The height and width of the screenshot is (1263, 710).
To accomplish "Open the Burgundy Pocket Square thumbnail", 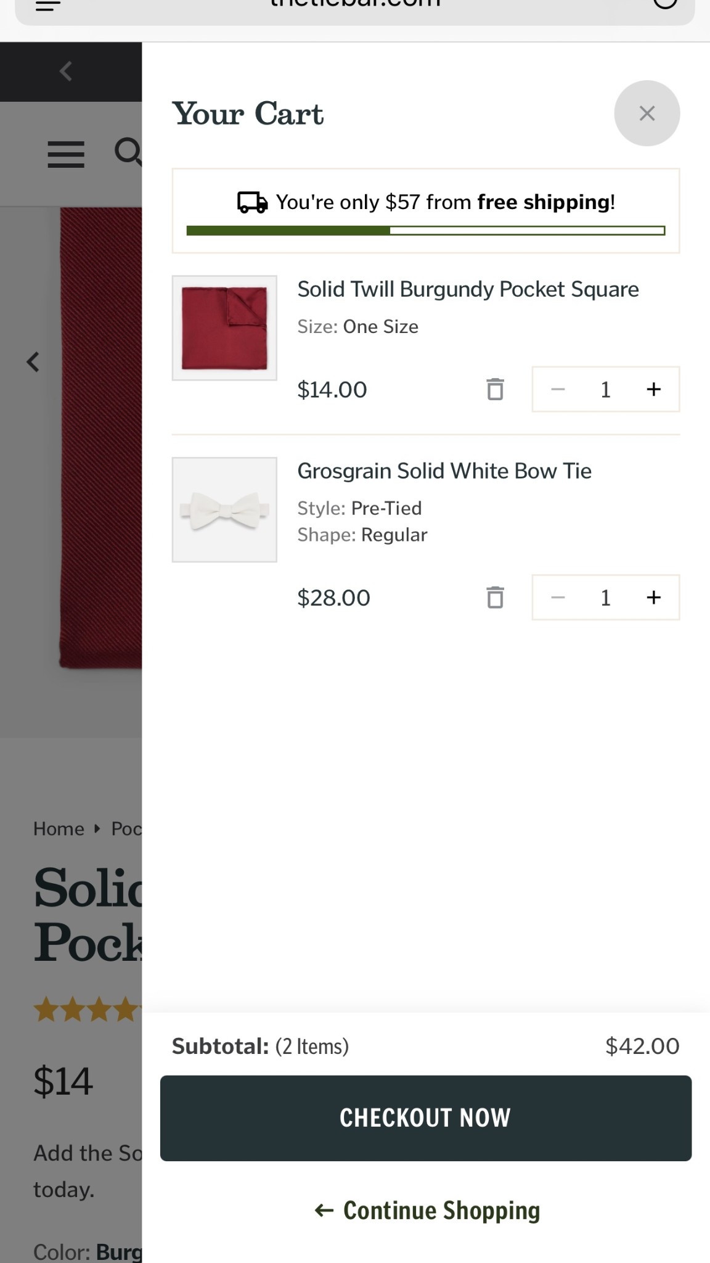I will (224, 327).
